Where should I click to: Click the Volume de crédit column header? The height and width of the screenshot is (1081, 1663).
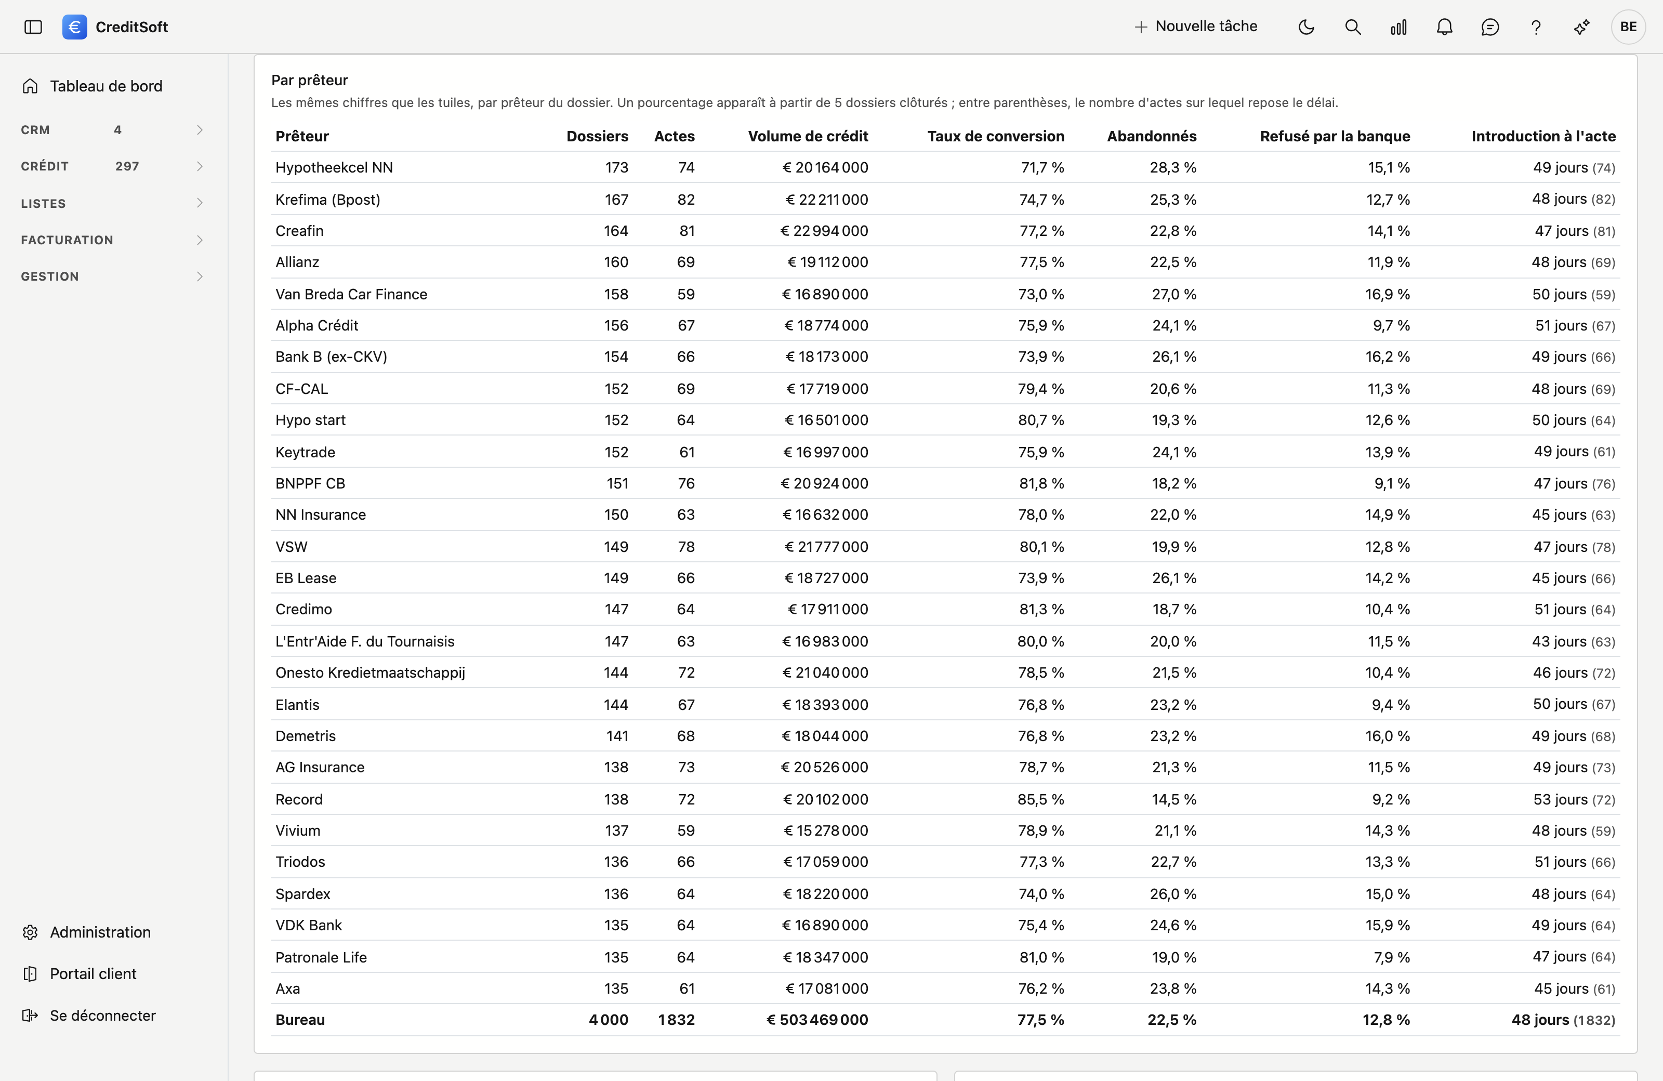click(809, 136)
